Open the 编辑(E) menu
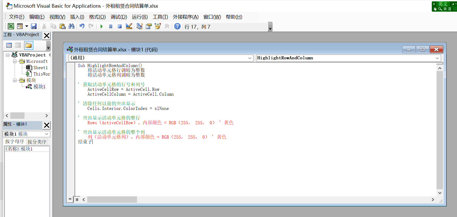The image size is (457, 217). click(37, 17)
